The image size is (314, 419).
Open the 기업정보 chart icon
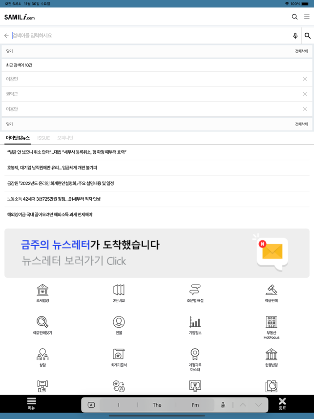[195, 322]
